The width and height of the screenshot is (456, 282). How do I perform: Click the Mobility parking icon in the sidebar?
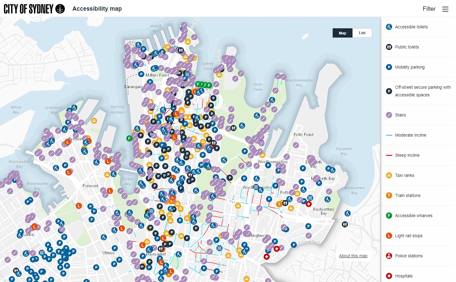pos(389,67)
